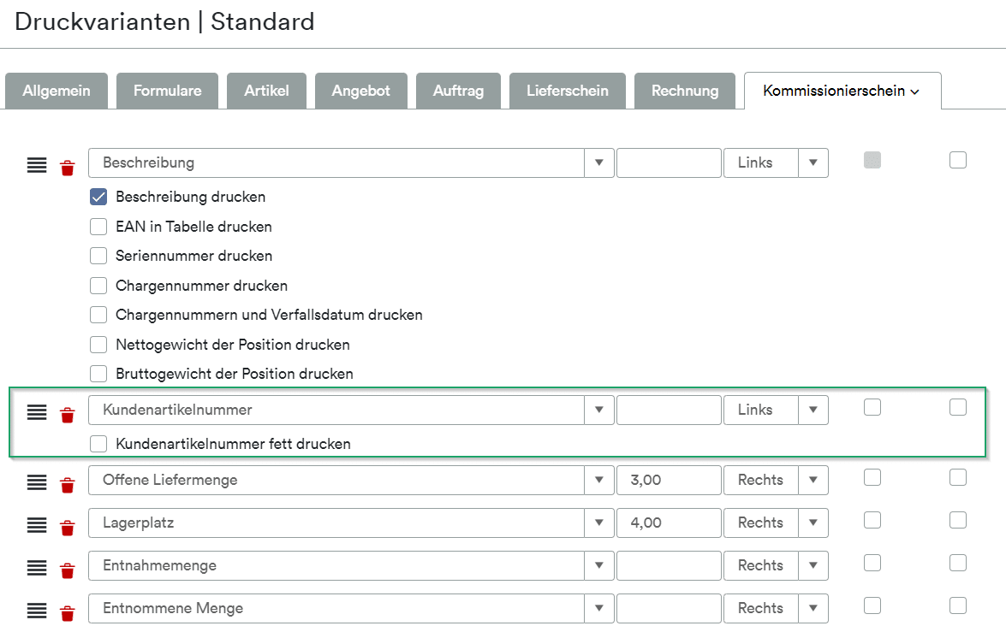The height and width of the screenshot is (626, 1006).
Task: Delete the Beschreibung row with trash icon
Action: (67, 168)
